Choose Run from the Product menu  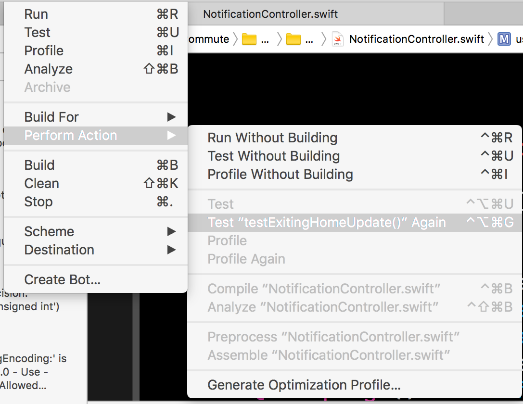[x=96, y=14]
